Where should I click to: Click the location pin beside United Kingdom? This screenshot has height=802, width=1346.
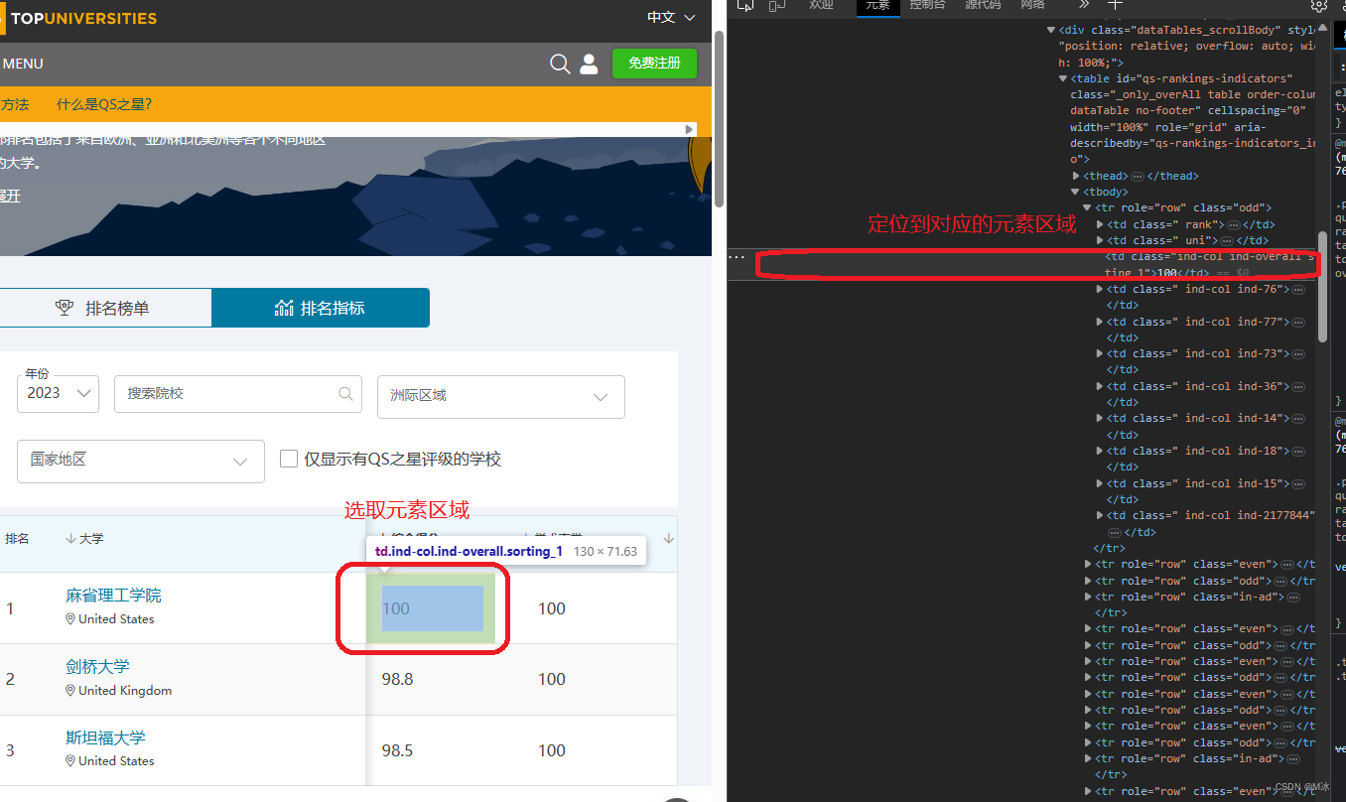[70, 690]
